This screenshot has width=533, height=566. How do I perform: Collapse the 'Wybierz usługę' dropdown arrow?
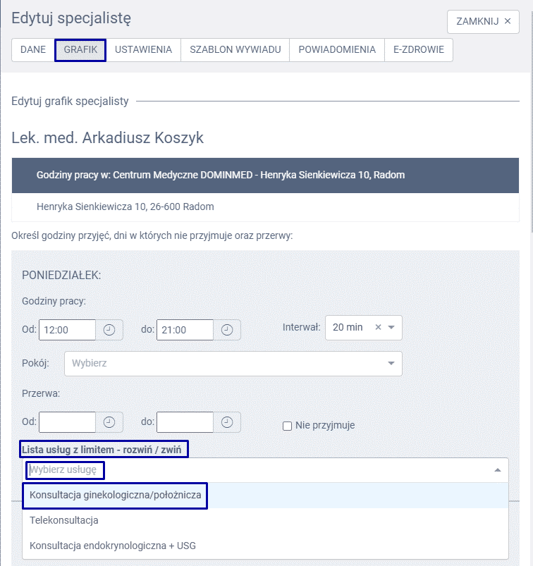(497, 470)
